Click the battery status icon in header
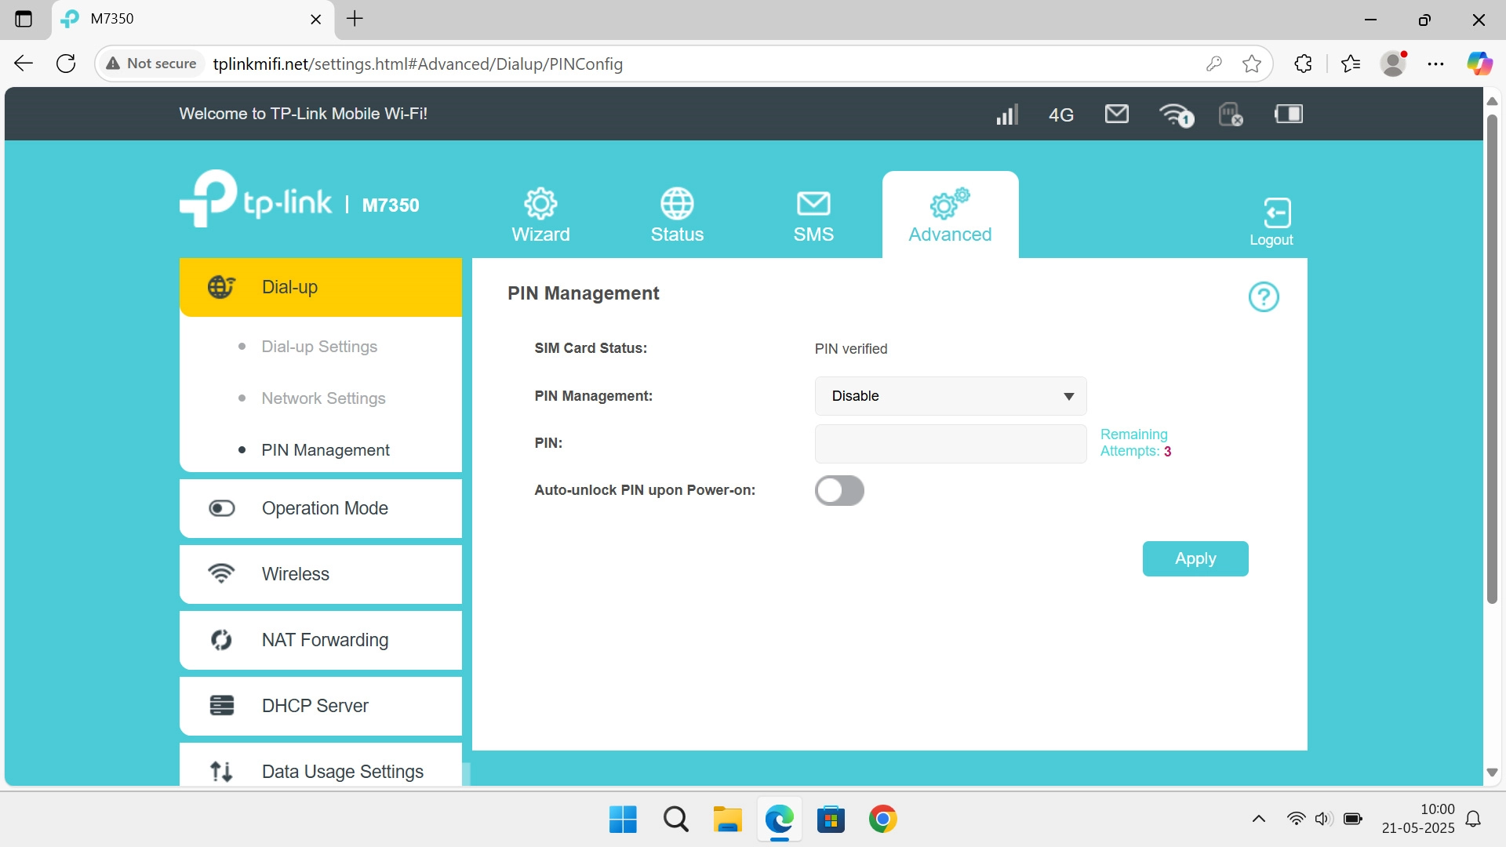 click(x=1288, y=115)
